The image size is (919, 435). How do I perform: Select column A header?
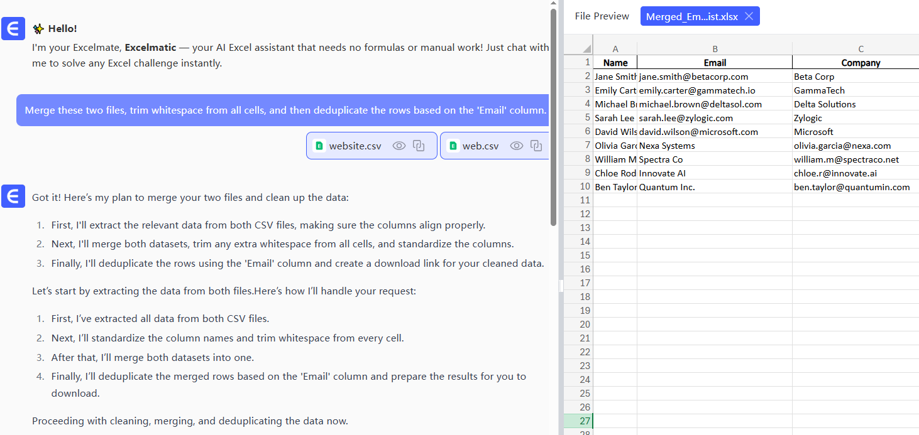click(x=615, y=49)
